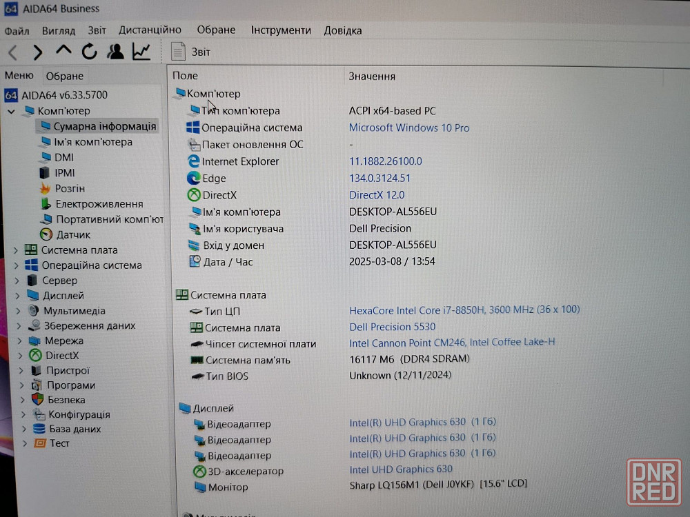This screenshot has width=690, height=517.
Task: Open remote user management icon
Action: coord(115,52)
